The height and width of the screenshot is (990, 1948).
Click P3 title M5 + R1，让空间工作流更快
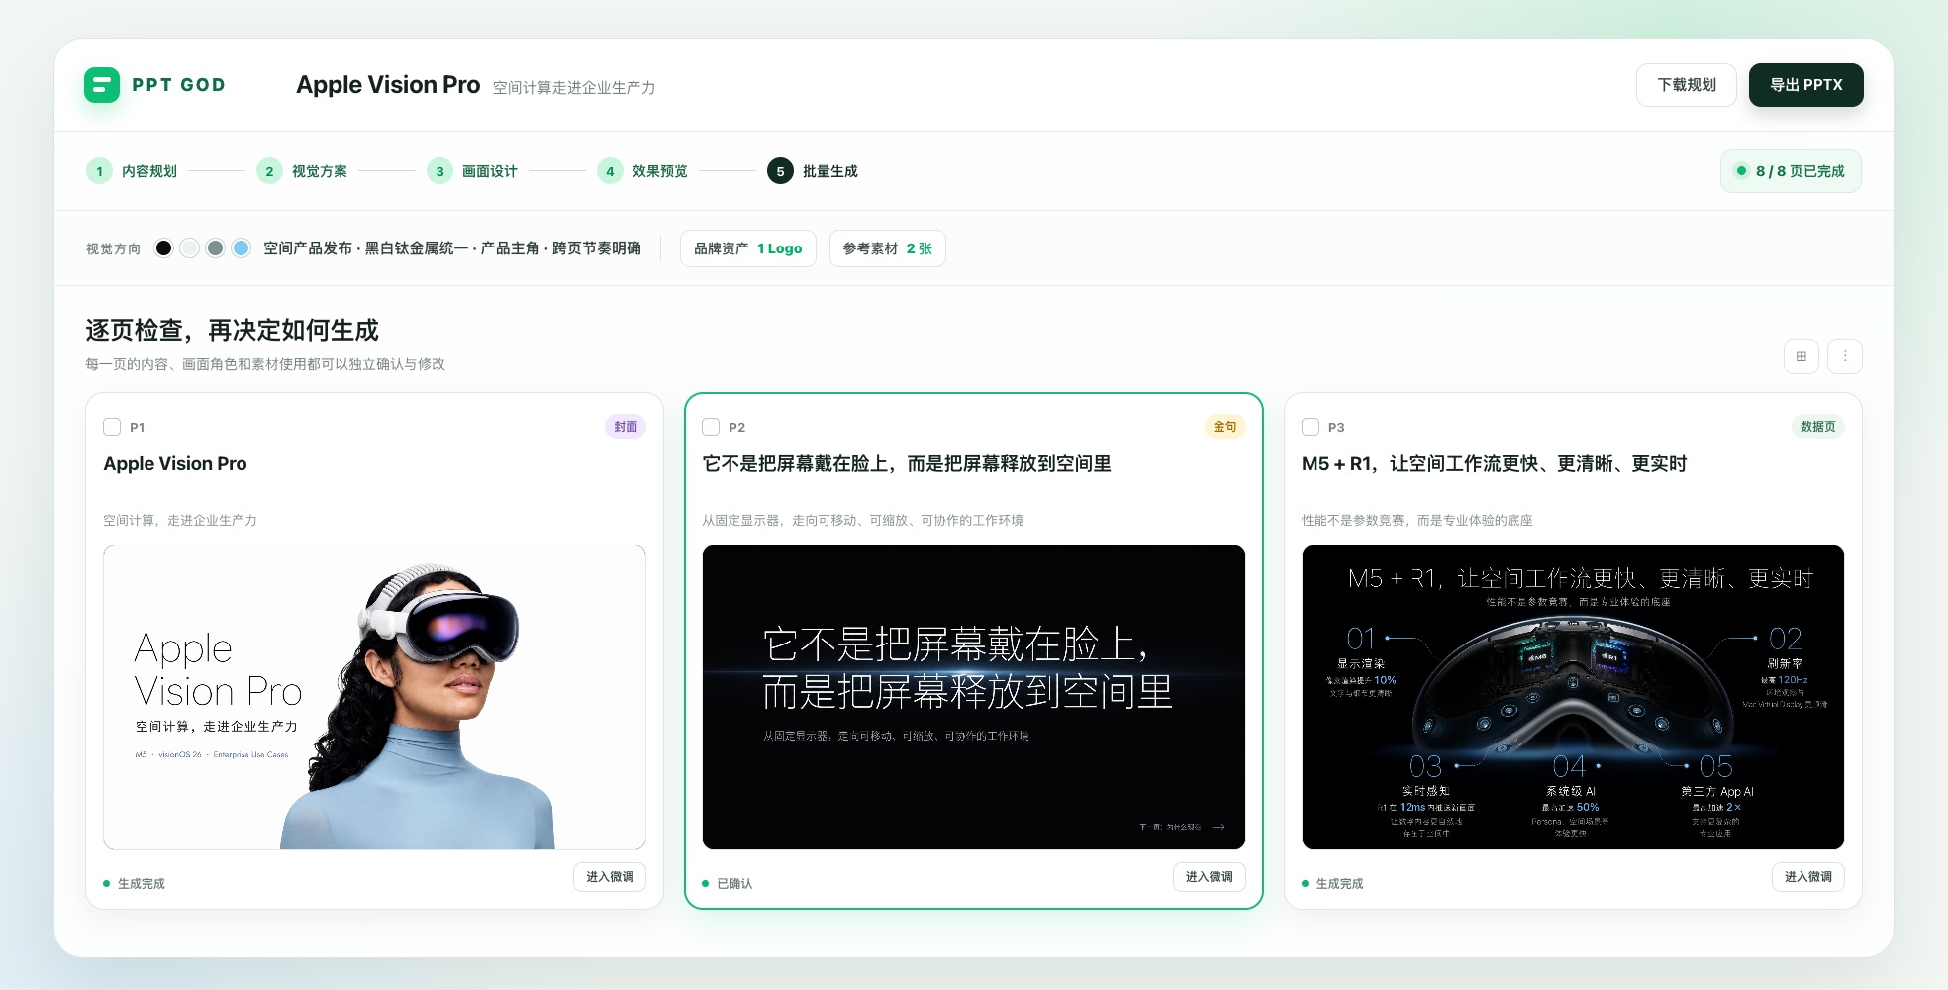tap(1495, 464)
